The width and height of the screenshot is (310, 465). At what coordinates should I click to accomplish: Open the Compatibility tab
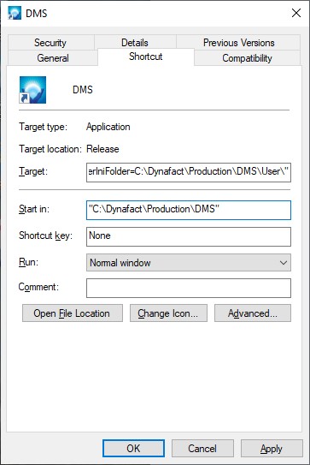pyautogui.click(x=248, y=58)
